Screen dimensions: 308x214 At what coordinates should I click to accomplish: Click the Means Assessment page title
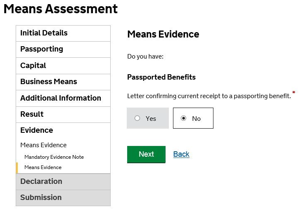(x=61, y=9)
